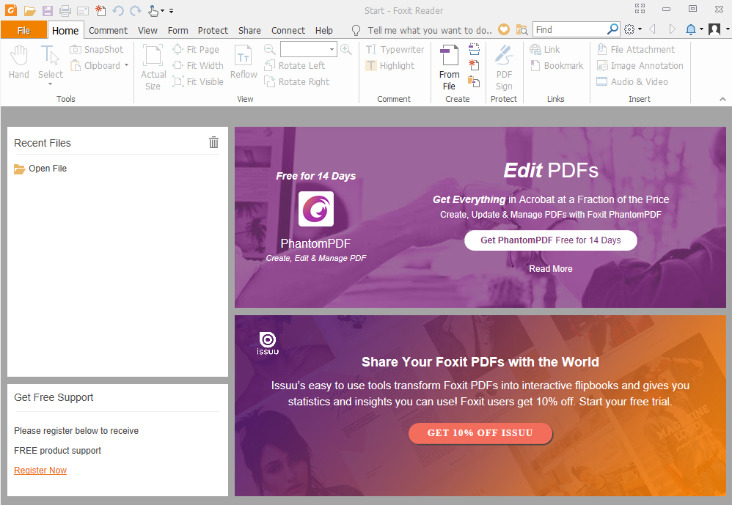Click Open File in Recent Files
The width and height of the screenshot is (732, 505).
pyautogui.click(x=40, y=169)
